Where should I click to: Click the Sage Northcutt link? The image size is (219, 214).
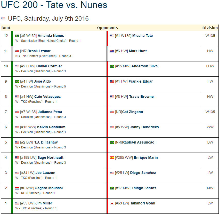[51, 158]
